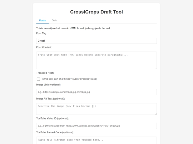
Task: Click the Post Content resize handle
Action: [156, 68]
